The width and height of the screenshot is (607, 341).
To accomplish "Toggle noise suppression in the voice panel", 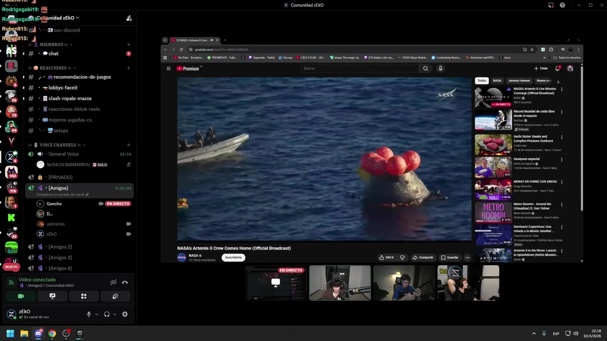I will [x=113, y=282].
